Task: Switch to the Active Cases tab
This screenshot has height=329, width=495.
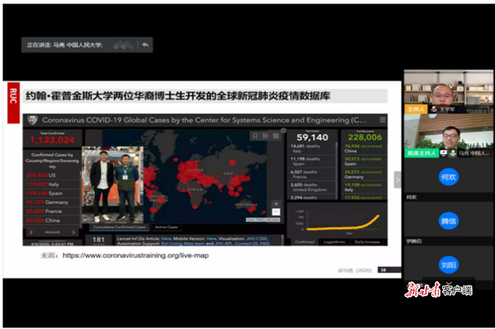Action: (166, 227)
